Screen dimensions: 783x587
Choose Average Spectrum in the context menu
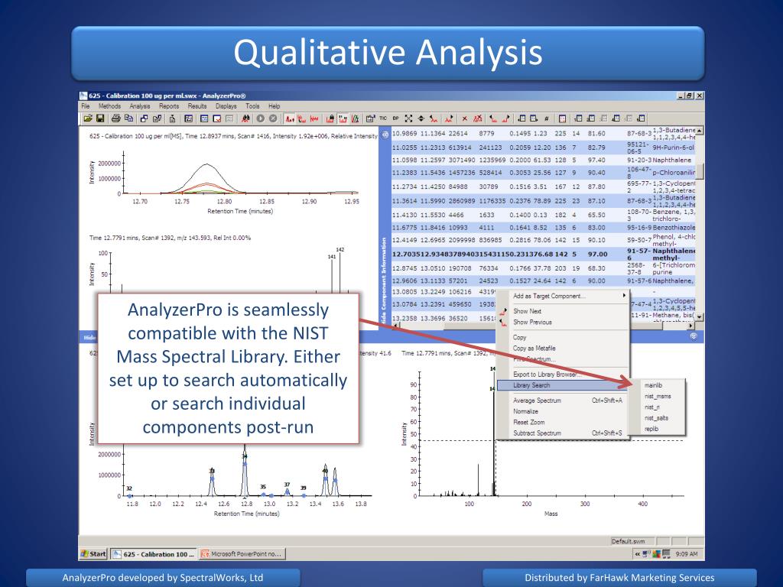(x=563, y=401)
